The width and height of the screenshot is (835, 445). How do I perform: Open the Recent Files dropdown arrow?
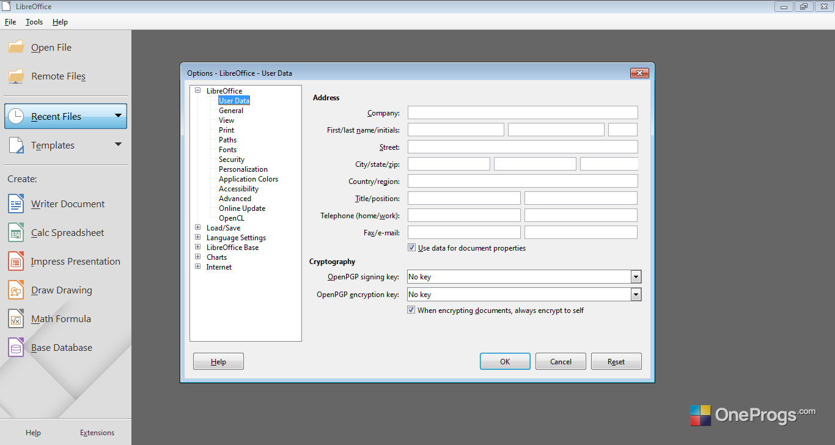pos(118,116)
